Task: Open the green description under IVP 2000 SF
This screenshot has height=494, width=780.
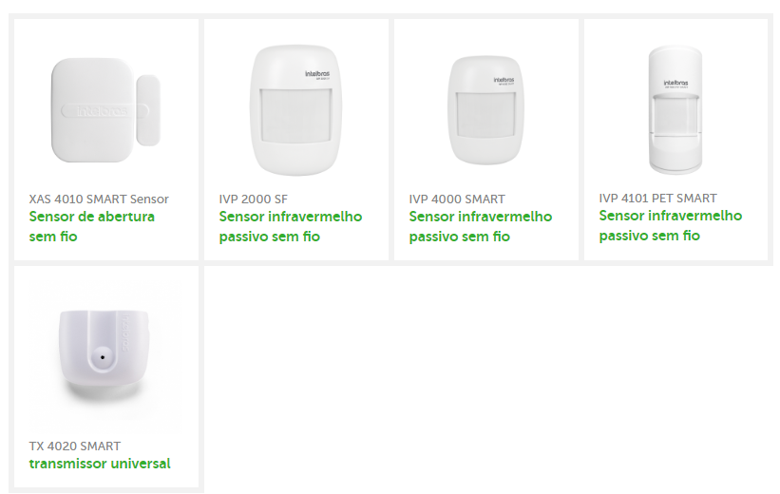Action: (291, 226)
